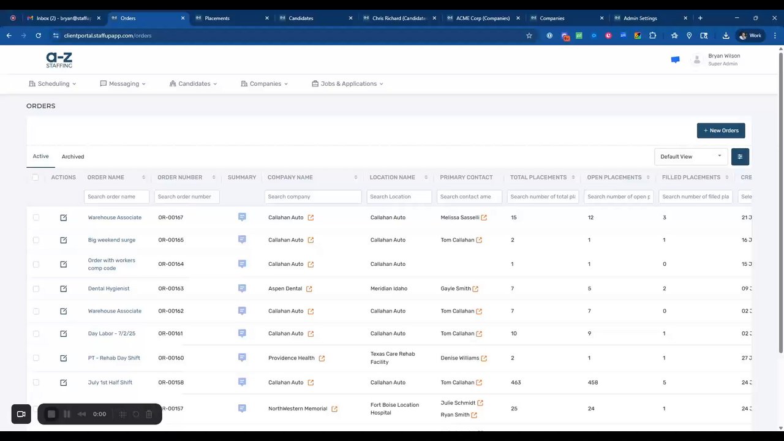Image resolution: width=784 pixels, height=441 pixels.
Task: Open the July 1st Half Shift order link
Action: tap(110, 383)
